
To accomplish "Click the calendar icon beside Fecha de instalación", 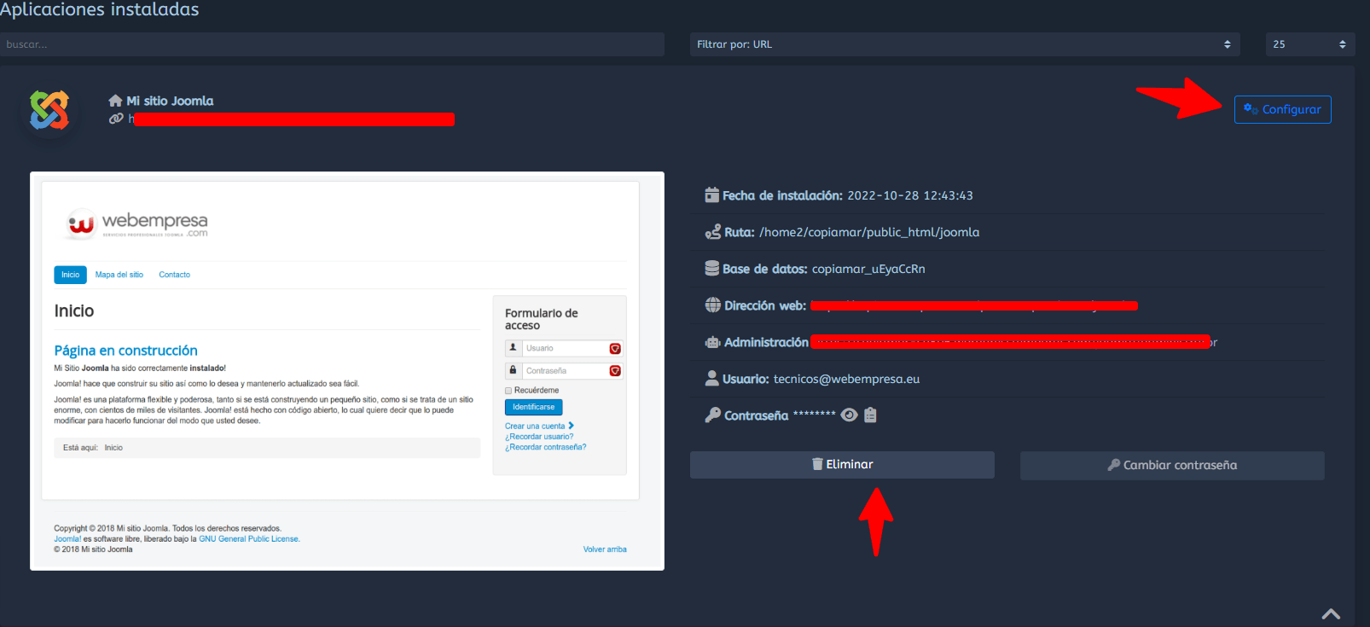I will [x=711, y=194].
